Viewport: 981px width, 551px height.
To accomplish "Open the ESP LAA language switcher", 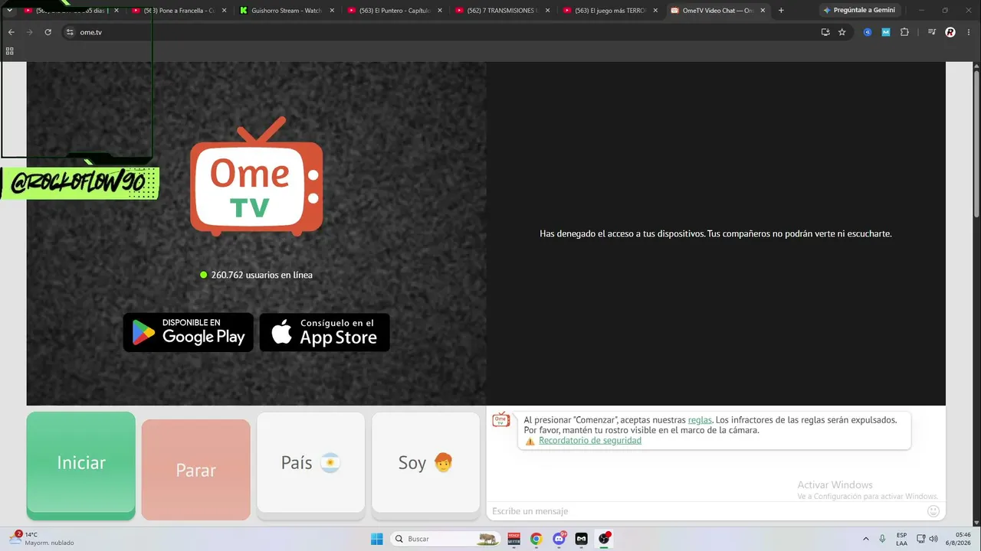I will click(x=902, y=539).
